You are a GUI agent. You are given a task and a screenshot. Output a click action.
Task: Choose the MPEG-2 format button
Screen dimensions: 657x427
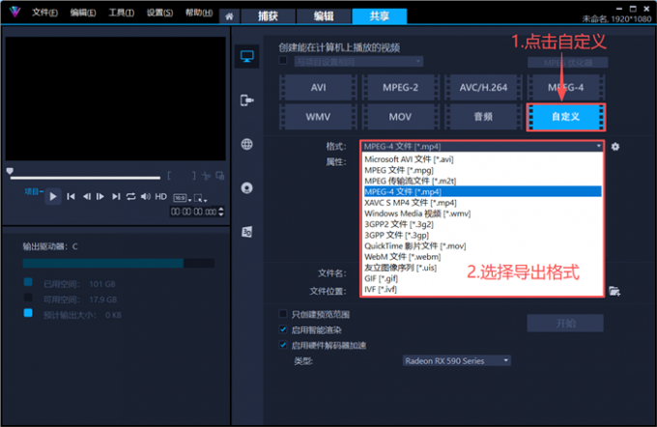[401, 87]
